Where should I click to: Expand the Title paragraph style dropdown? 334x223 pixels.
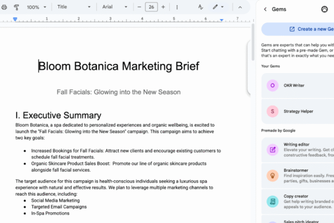(x=75, y=7)
